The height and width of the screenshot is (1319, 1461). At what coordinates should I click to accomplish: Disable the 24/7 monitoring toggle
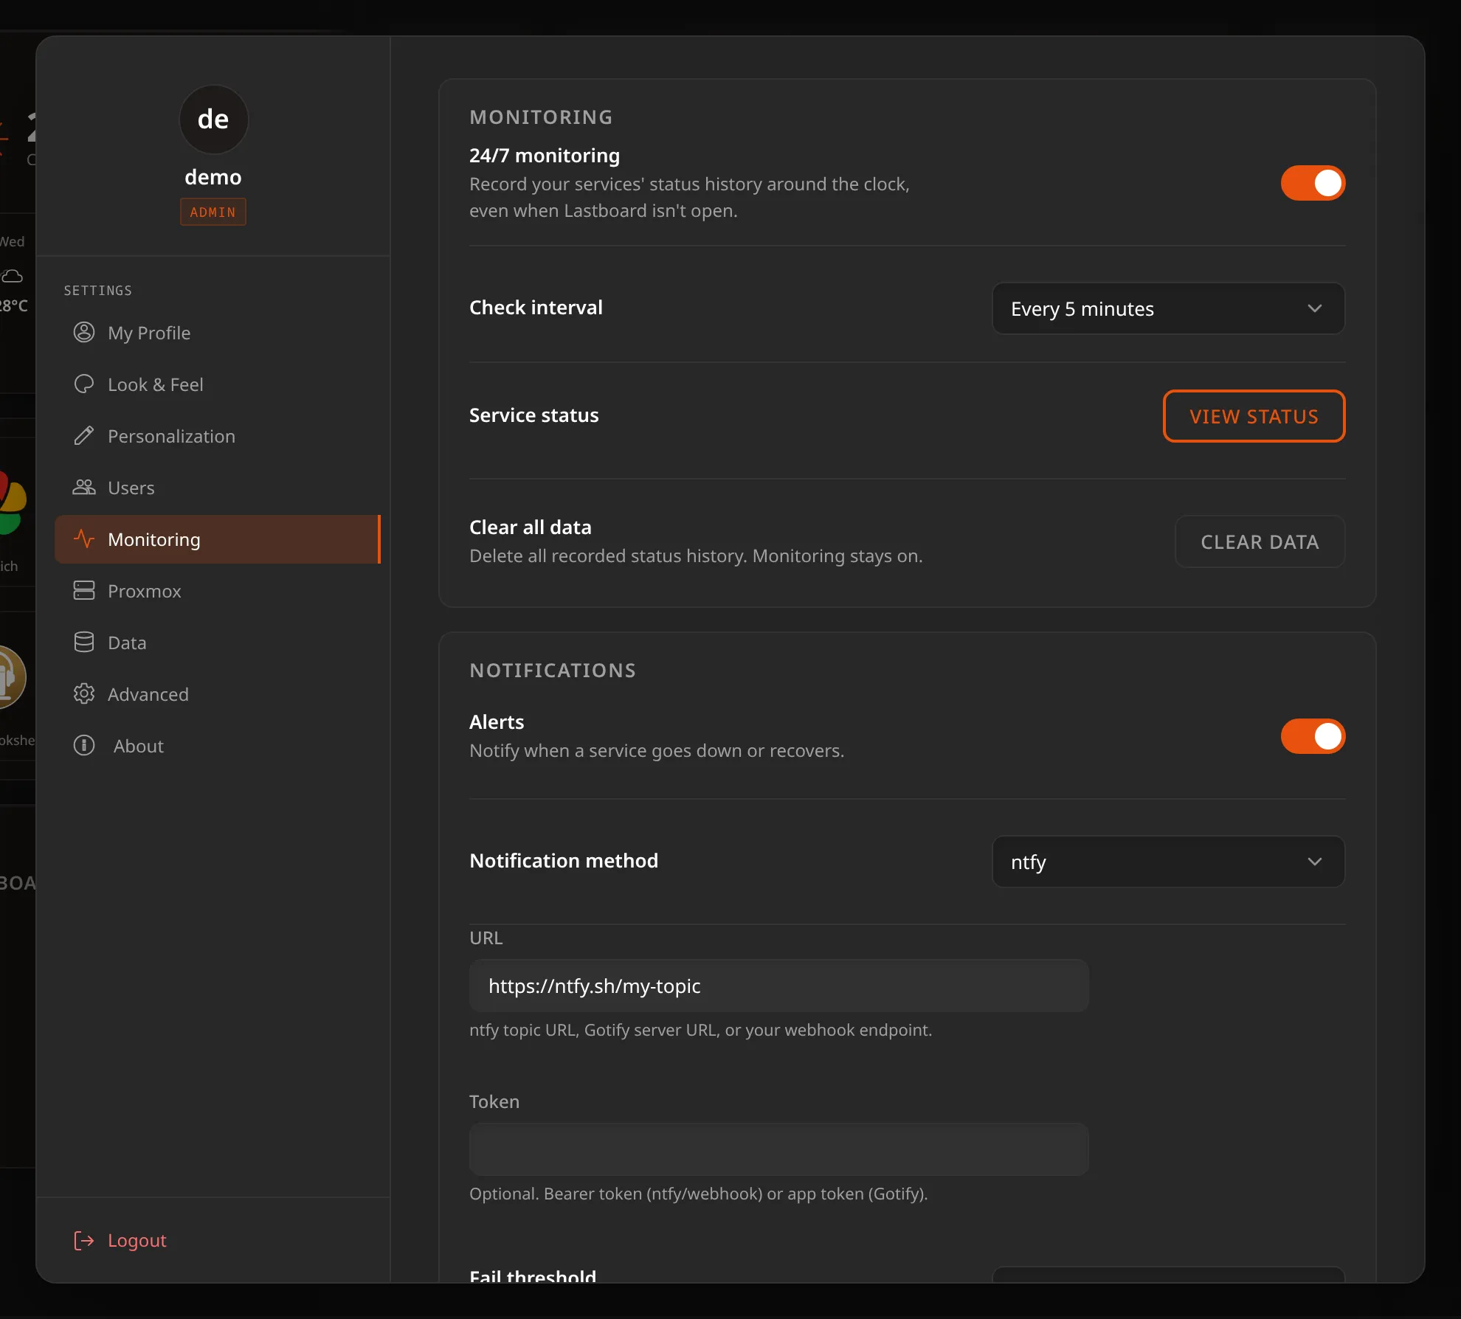1313,183
